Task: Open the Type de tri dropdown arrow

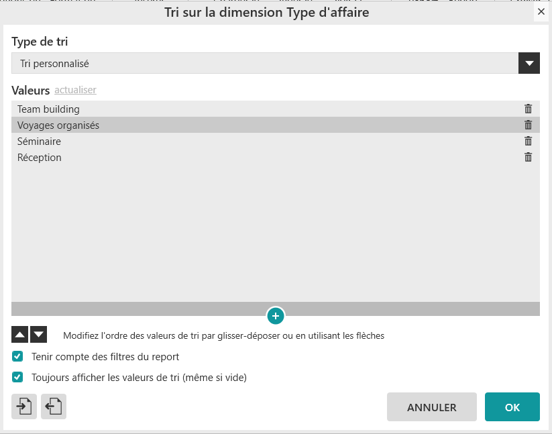Action: (x=529, y=64)
